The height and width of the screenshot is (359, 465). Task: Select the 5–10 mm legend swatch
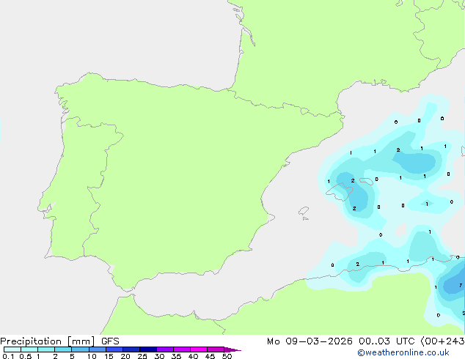pyautogui.click(x=80, y=349)
